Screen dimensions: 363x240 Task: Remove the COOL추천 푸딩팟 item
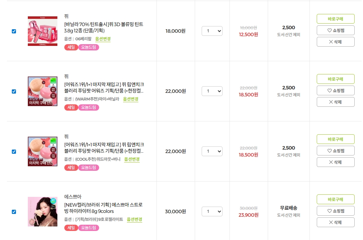[336, 162]
